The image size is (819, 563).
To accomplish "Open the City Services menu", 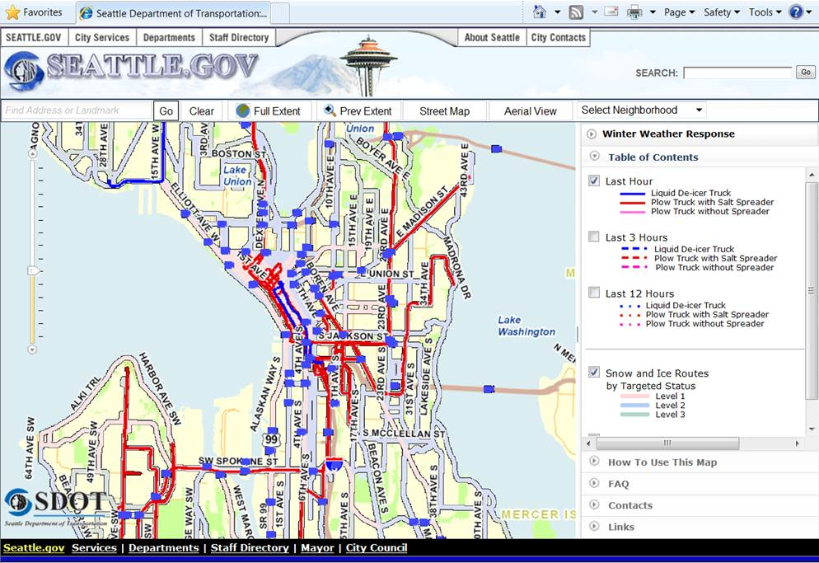I will tap(102, 37).
